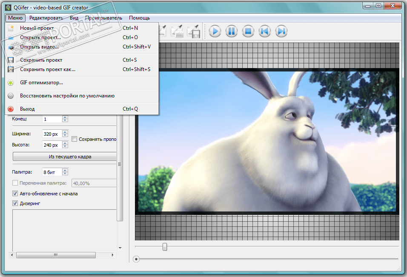407x277 pixels.
Task: Click the Stop playback button
Action: click(x=248, y=31)
